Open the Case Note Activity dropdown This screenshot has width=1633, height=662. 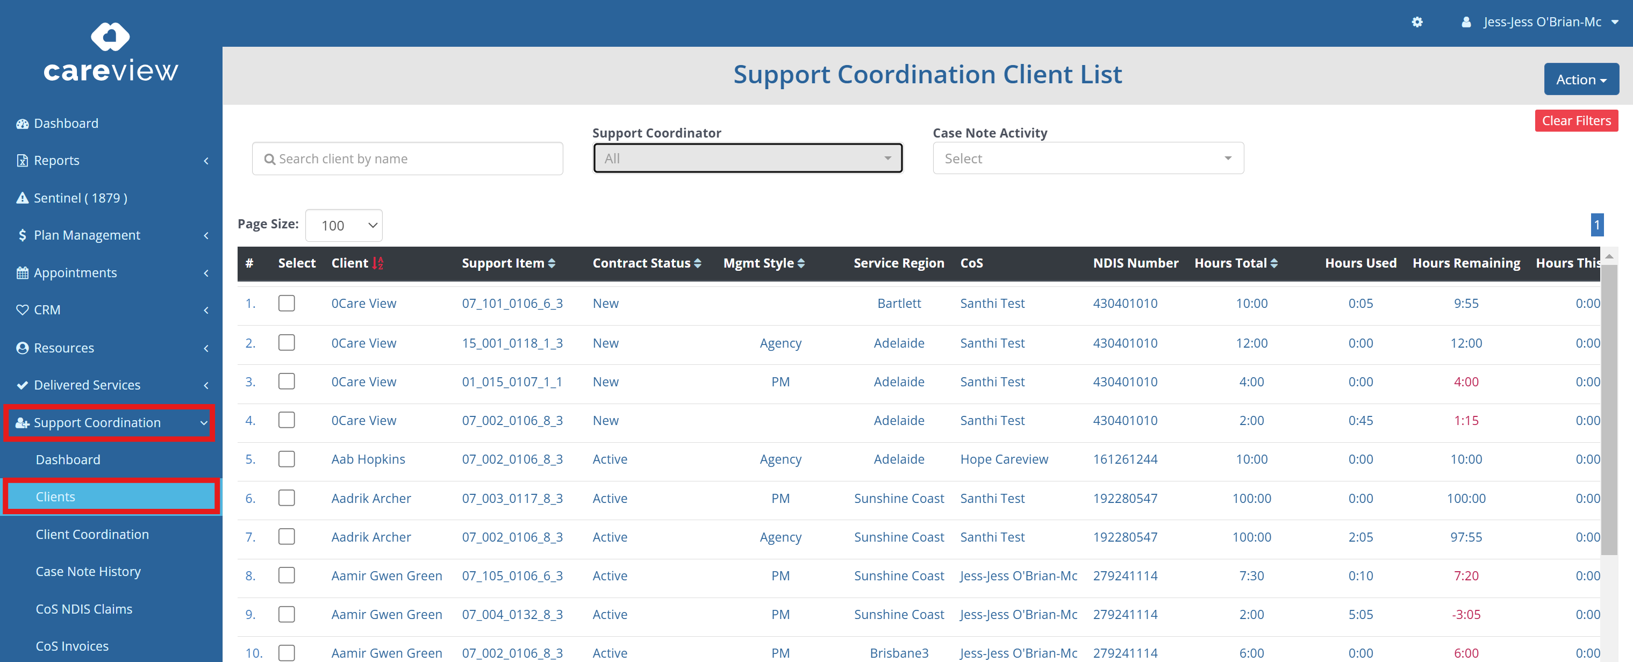[1088, 159]
